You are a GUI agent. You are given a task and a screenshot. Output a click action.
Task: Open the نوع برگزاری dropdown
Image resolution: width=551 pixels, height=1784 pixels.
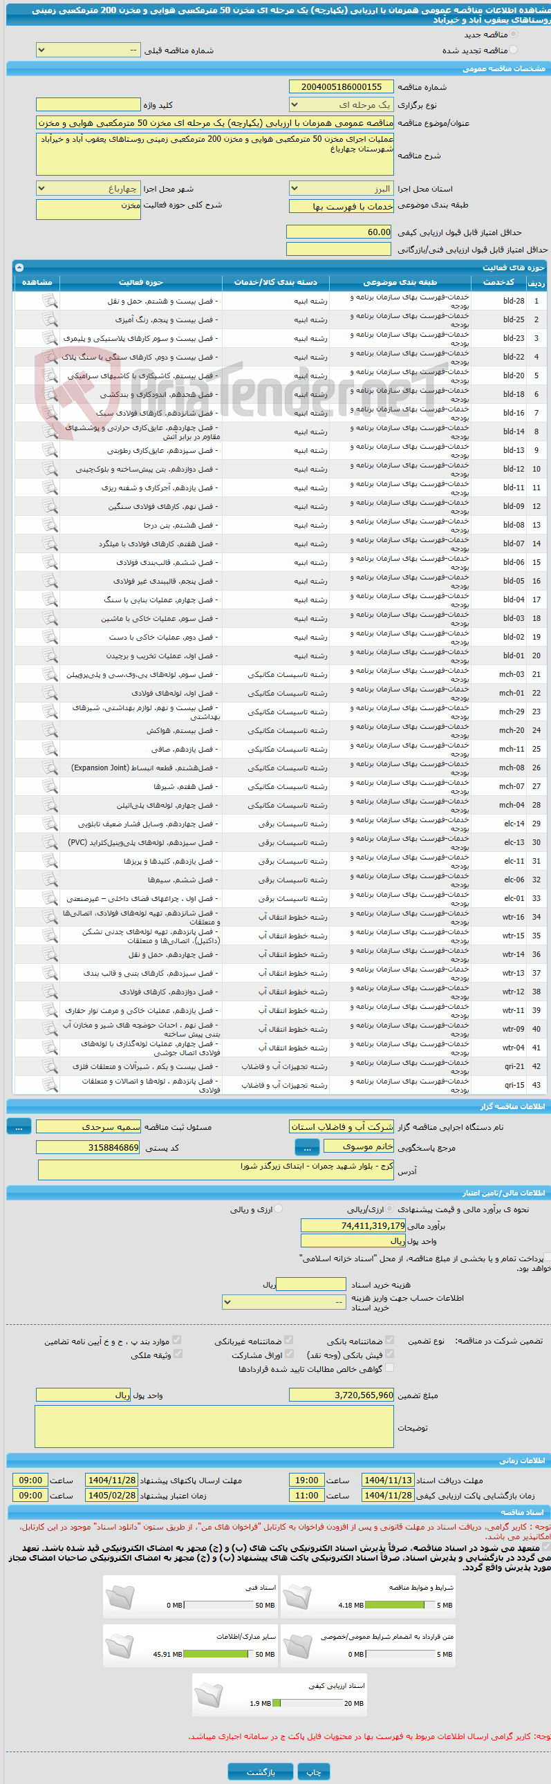click(342, 104)
